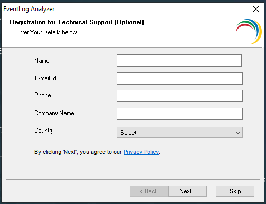Image resolution: width=266 pixels, height=204 pixels.
Task: Click the 'EventLog Analyzer' window title
Action: tap(29, 9)
